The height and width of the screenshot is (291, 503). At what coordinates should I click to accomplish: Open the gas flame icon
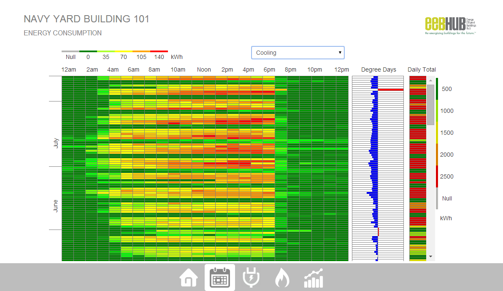(x=282, y=278)
